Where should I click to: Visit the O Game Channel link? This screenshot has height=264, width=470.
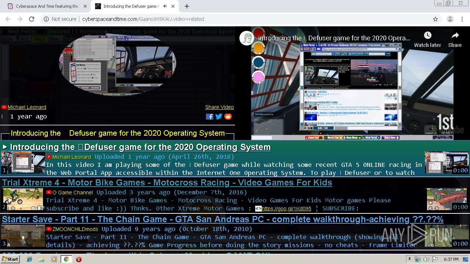pos(73,192)
